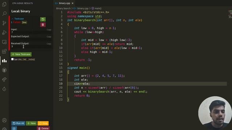Image resolution: width=232 pixels, height=130 pixels.
Task: Open the Manage gear icon
Action: coord(4,129)
